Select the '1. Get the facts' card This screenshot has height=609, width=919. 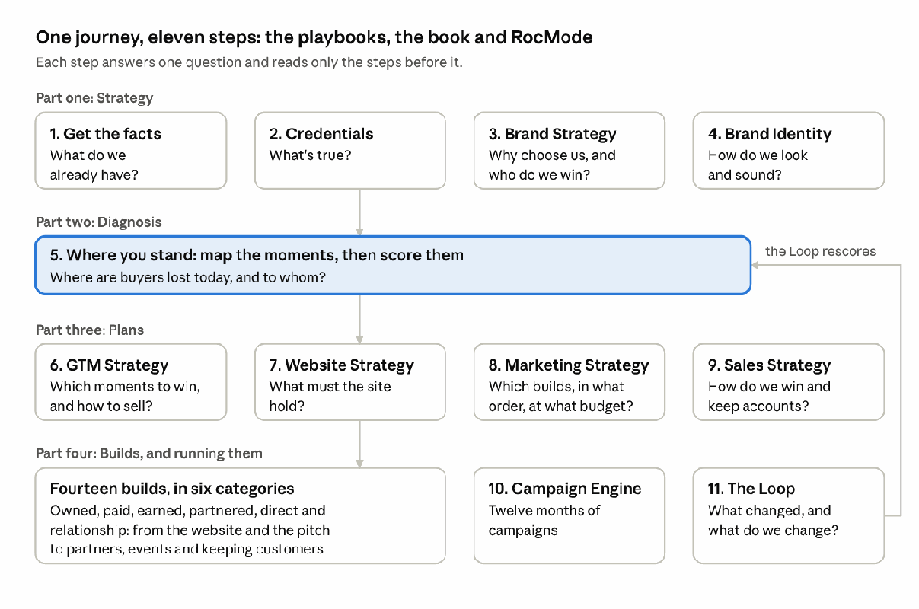(131, 151)
